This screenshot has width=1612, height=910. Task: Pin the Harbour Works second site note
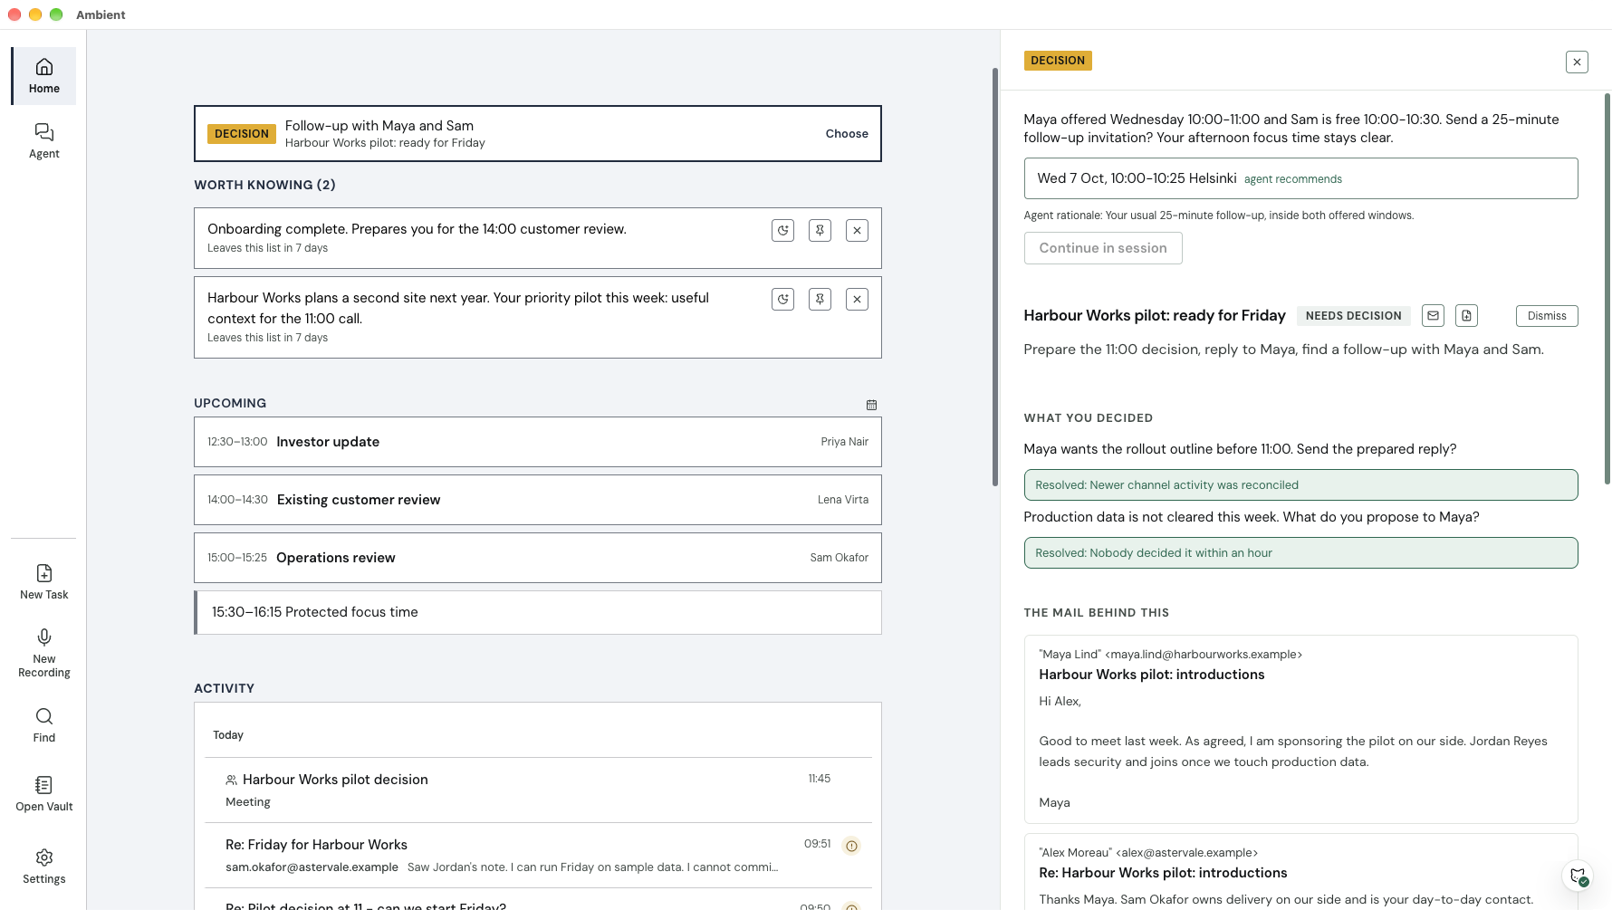(x=820, y=300)
